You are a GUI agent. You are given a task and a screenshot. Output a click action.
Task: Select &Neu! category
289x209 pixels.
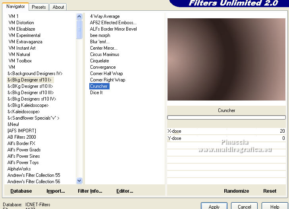(13, 124)
